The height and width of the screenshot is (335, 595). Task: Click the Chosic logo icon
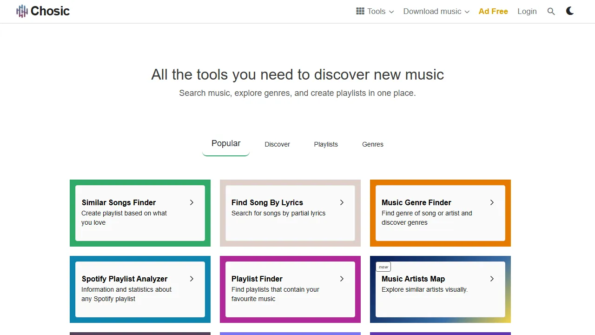(x=22, y=11)
